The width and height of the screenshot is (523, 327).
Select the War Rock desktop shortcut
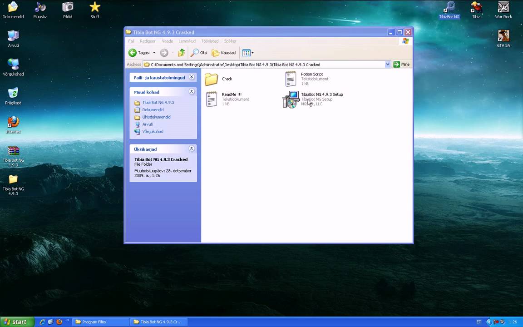tap(503, 10)
